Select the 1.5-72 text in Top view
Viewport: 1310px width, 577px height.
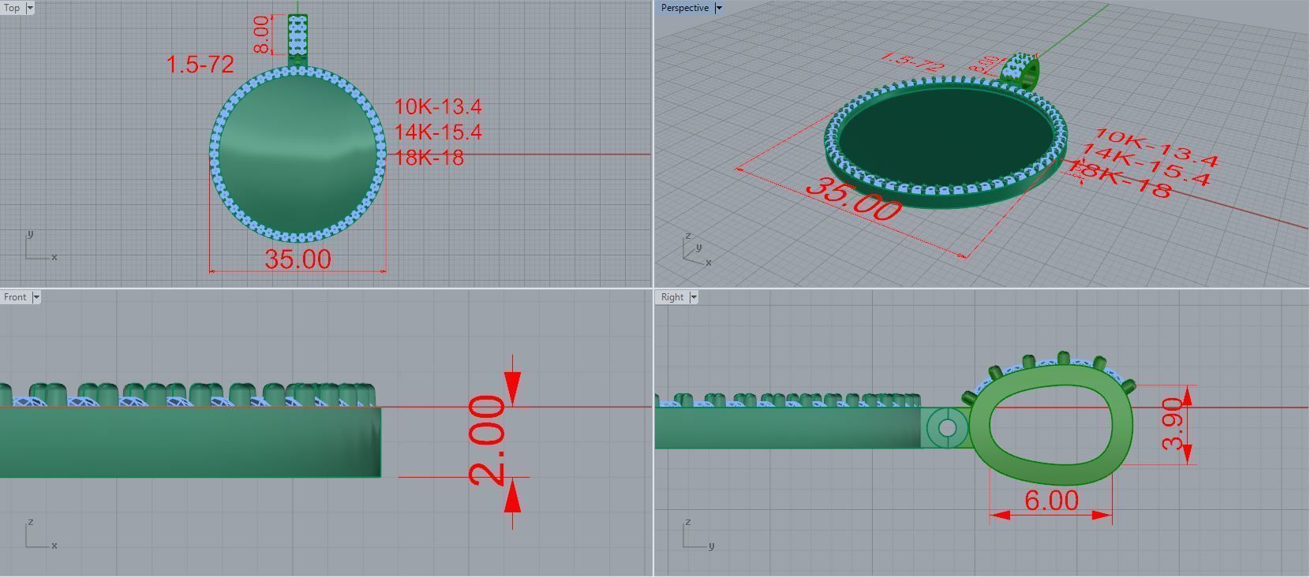tap(200, 65)
